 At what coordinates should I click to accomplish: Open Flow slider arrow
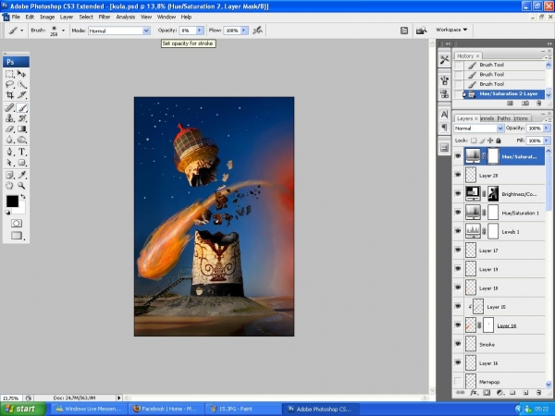coord(244,31)
